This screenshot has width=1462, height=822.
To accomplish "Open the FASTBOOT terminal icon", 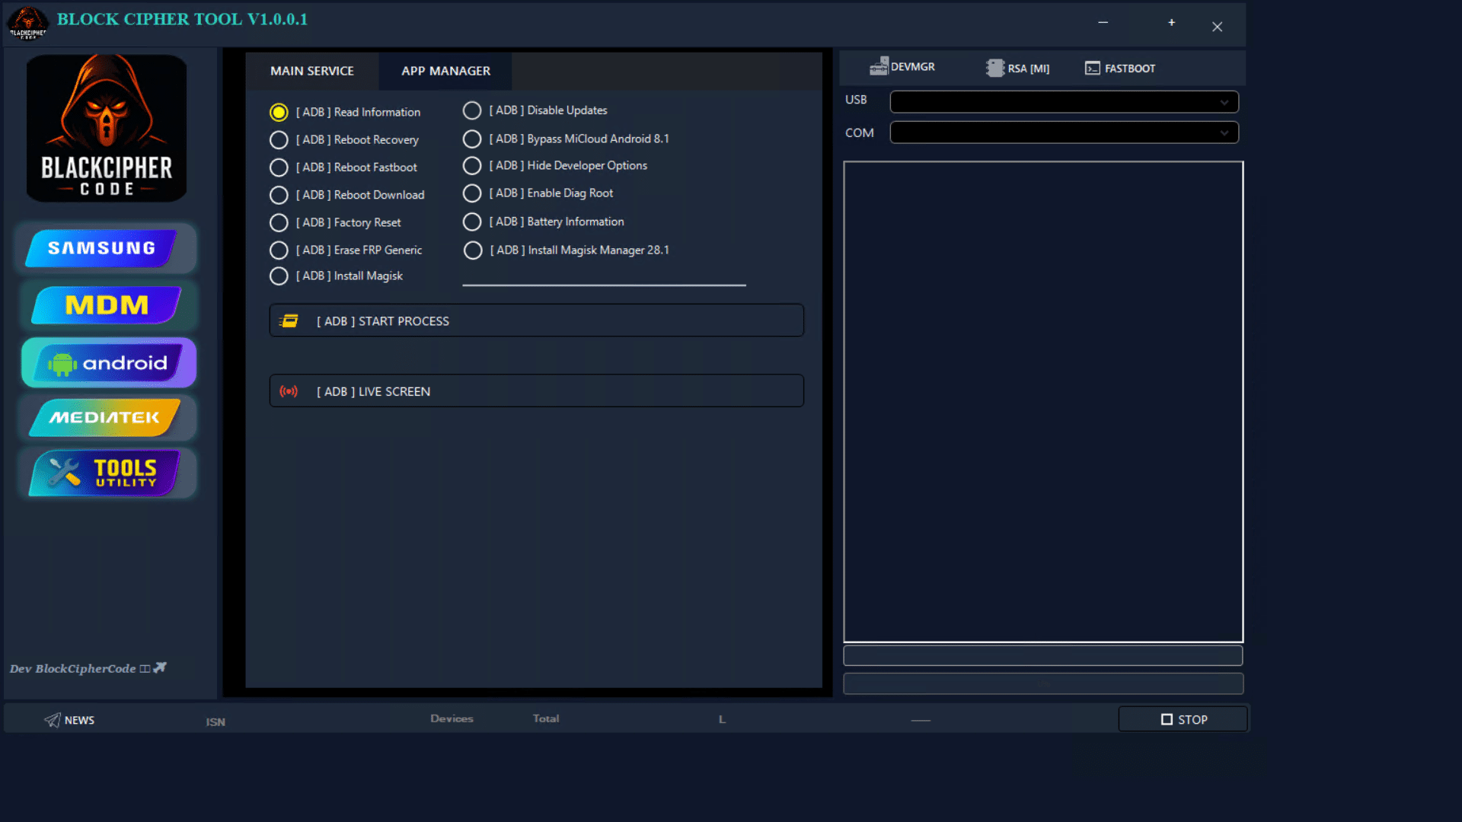I will coord(1093,68).
